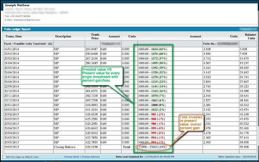The width and height of the screenshot is (259, 162).
Task: Click balance units value 11.670
Action: click(244, 58)
